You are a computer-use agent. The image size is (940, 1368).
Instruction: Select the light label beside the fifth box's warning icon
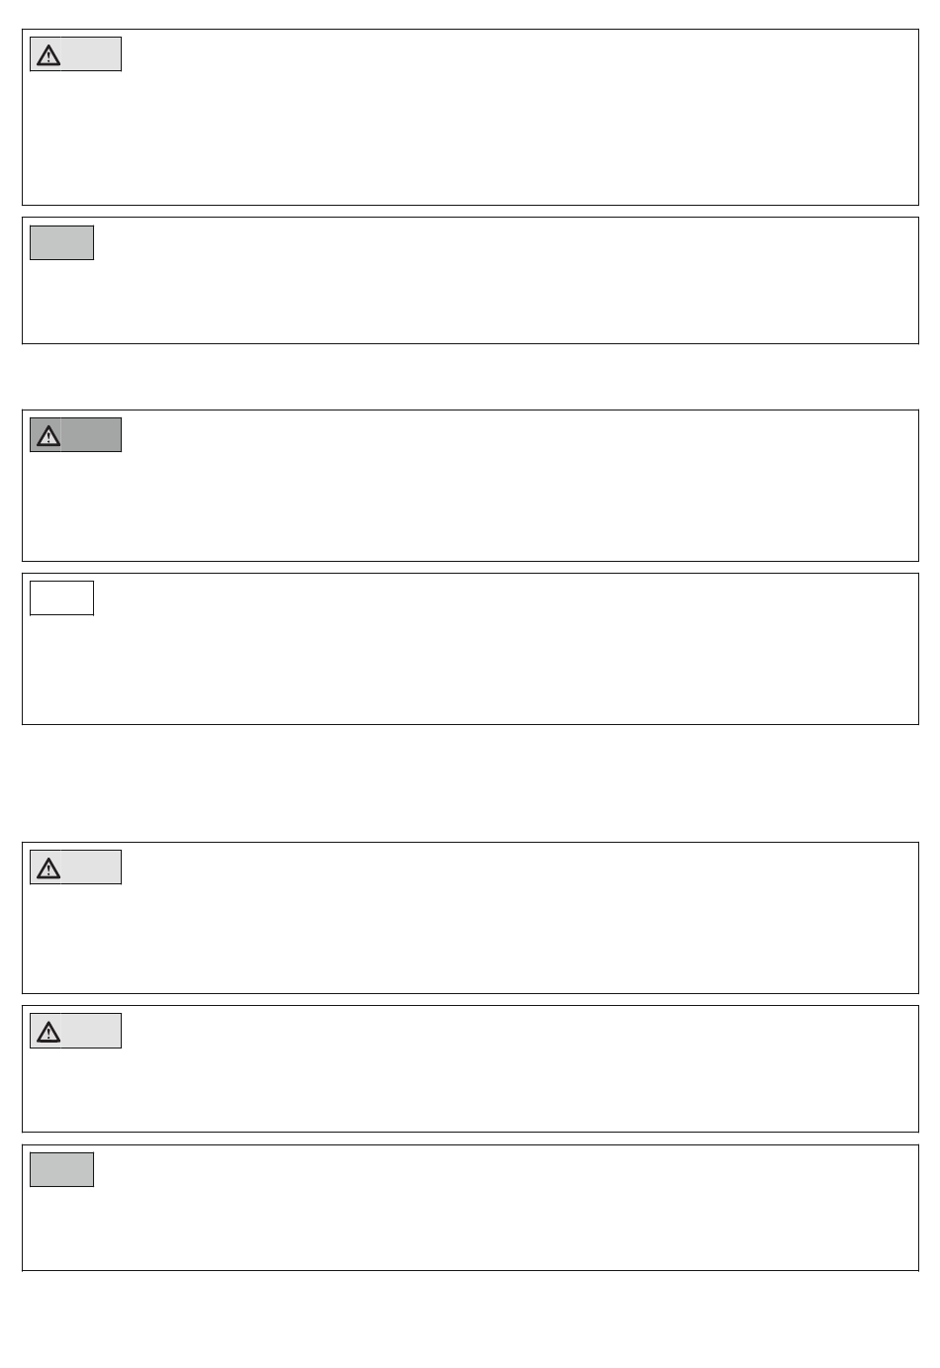(91, 867)
